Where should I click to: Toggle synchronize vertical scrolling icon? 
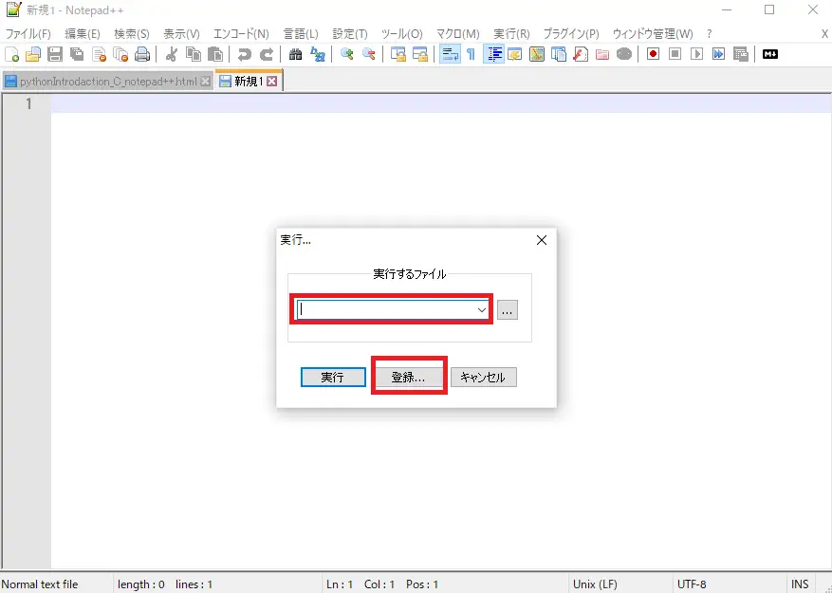(x=398, y=54)
